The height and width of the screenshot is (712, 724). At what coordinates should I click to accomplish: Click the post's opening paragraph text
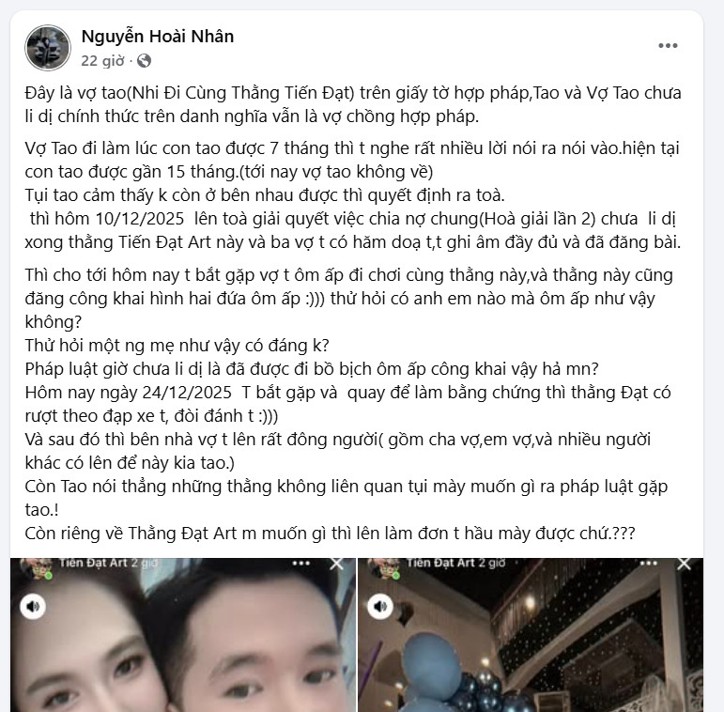[x=353, y=105]
